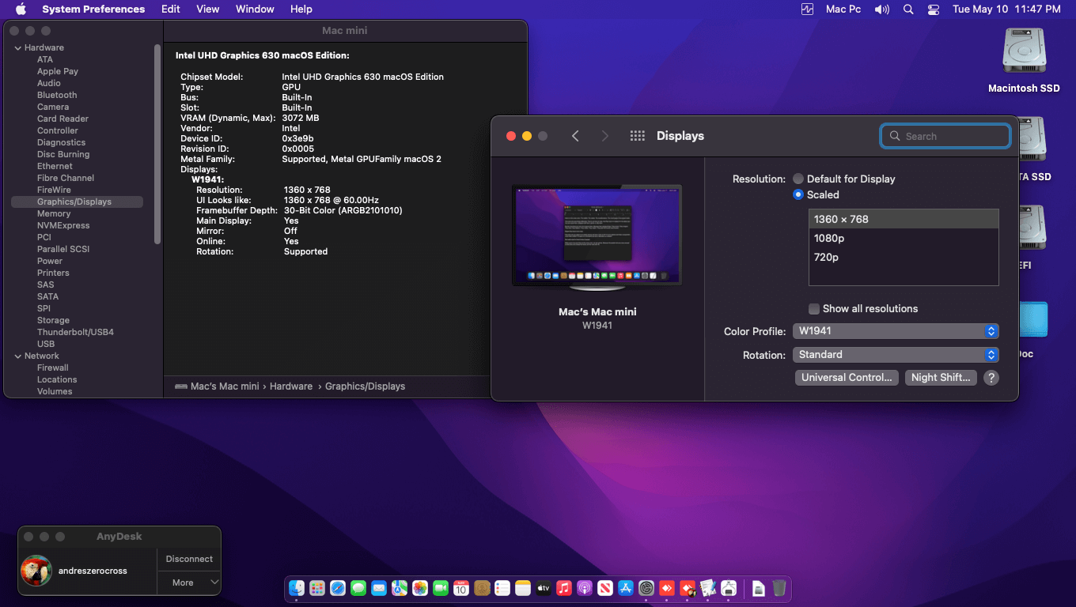Screen dimensions: 1076x607
Task: Enable Show all resolutions
Action: 814,308
